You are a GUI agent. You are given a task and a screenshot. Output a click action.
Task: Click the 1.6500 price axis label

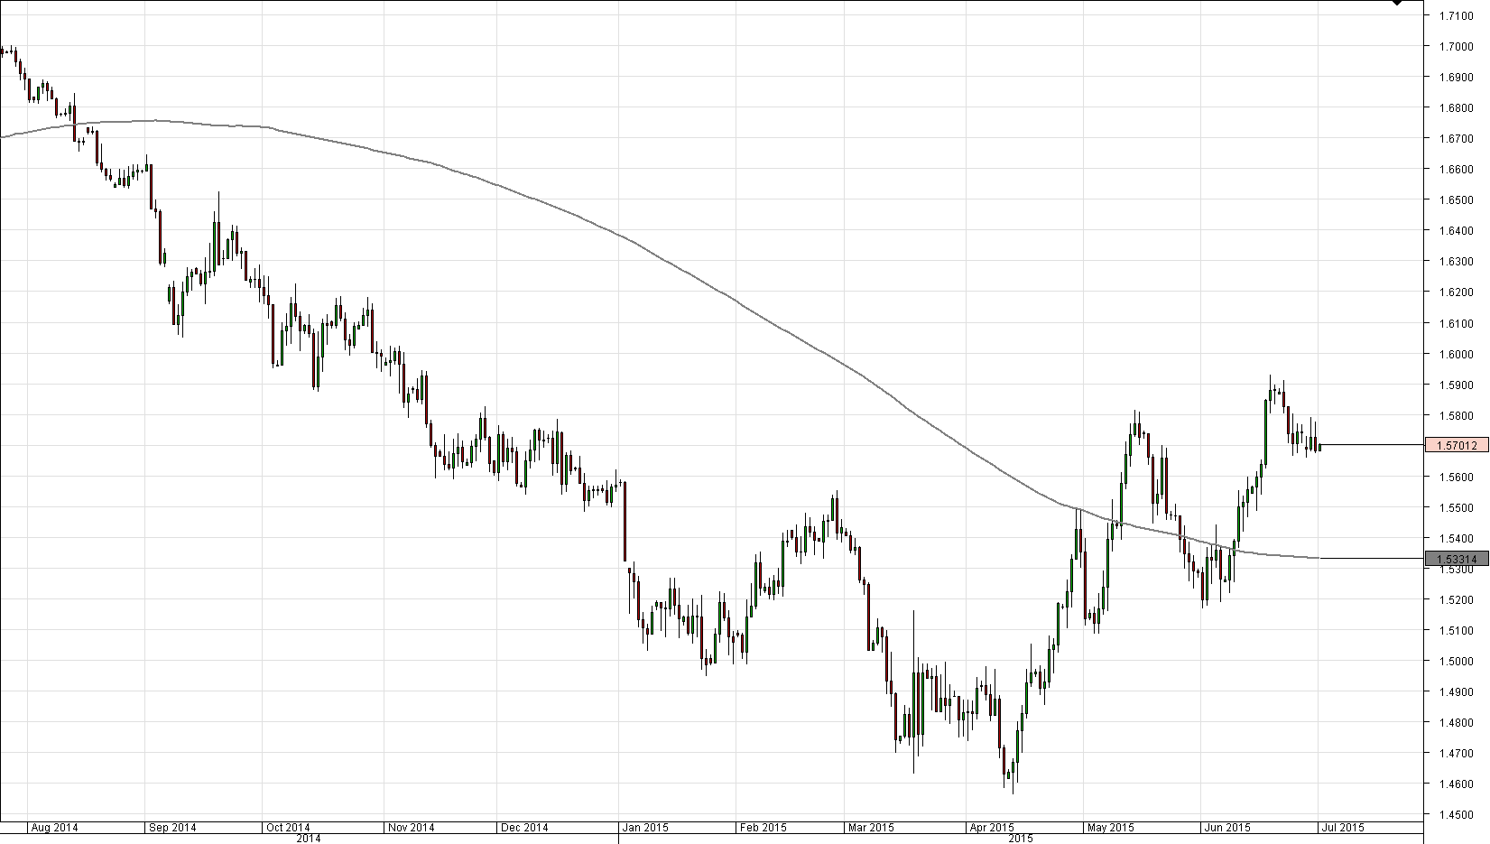1458,199
